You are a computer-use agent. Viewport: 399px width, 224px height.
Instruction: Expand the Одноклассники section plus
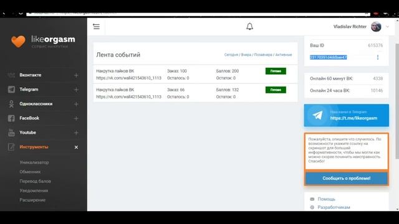[x=76, y=104]
